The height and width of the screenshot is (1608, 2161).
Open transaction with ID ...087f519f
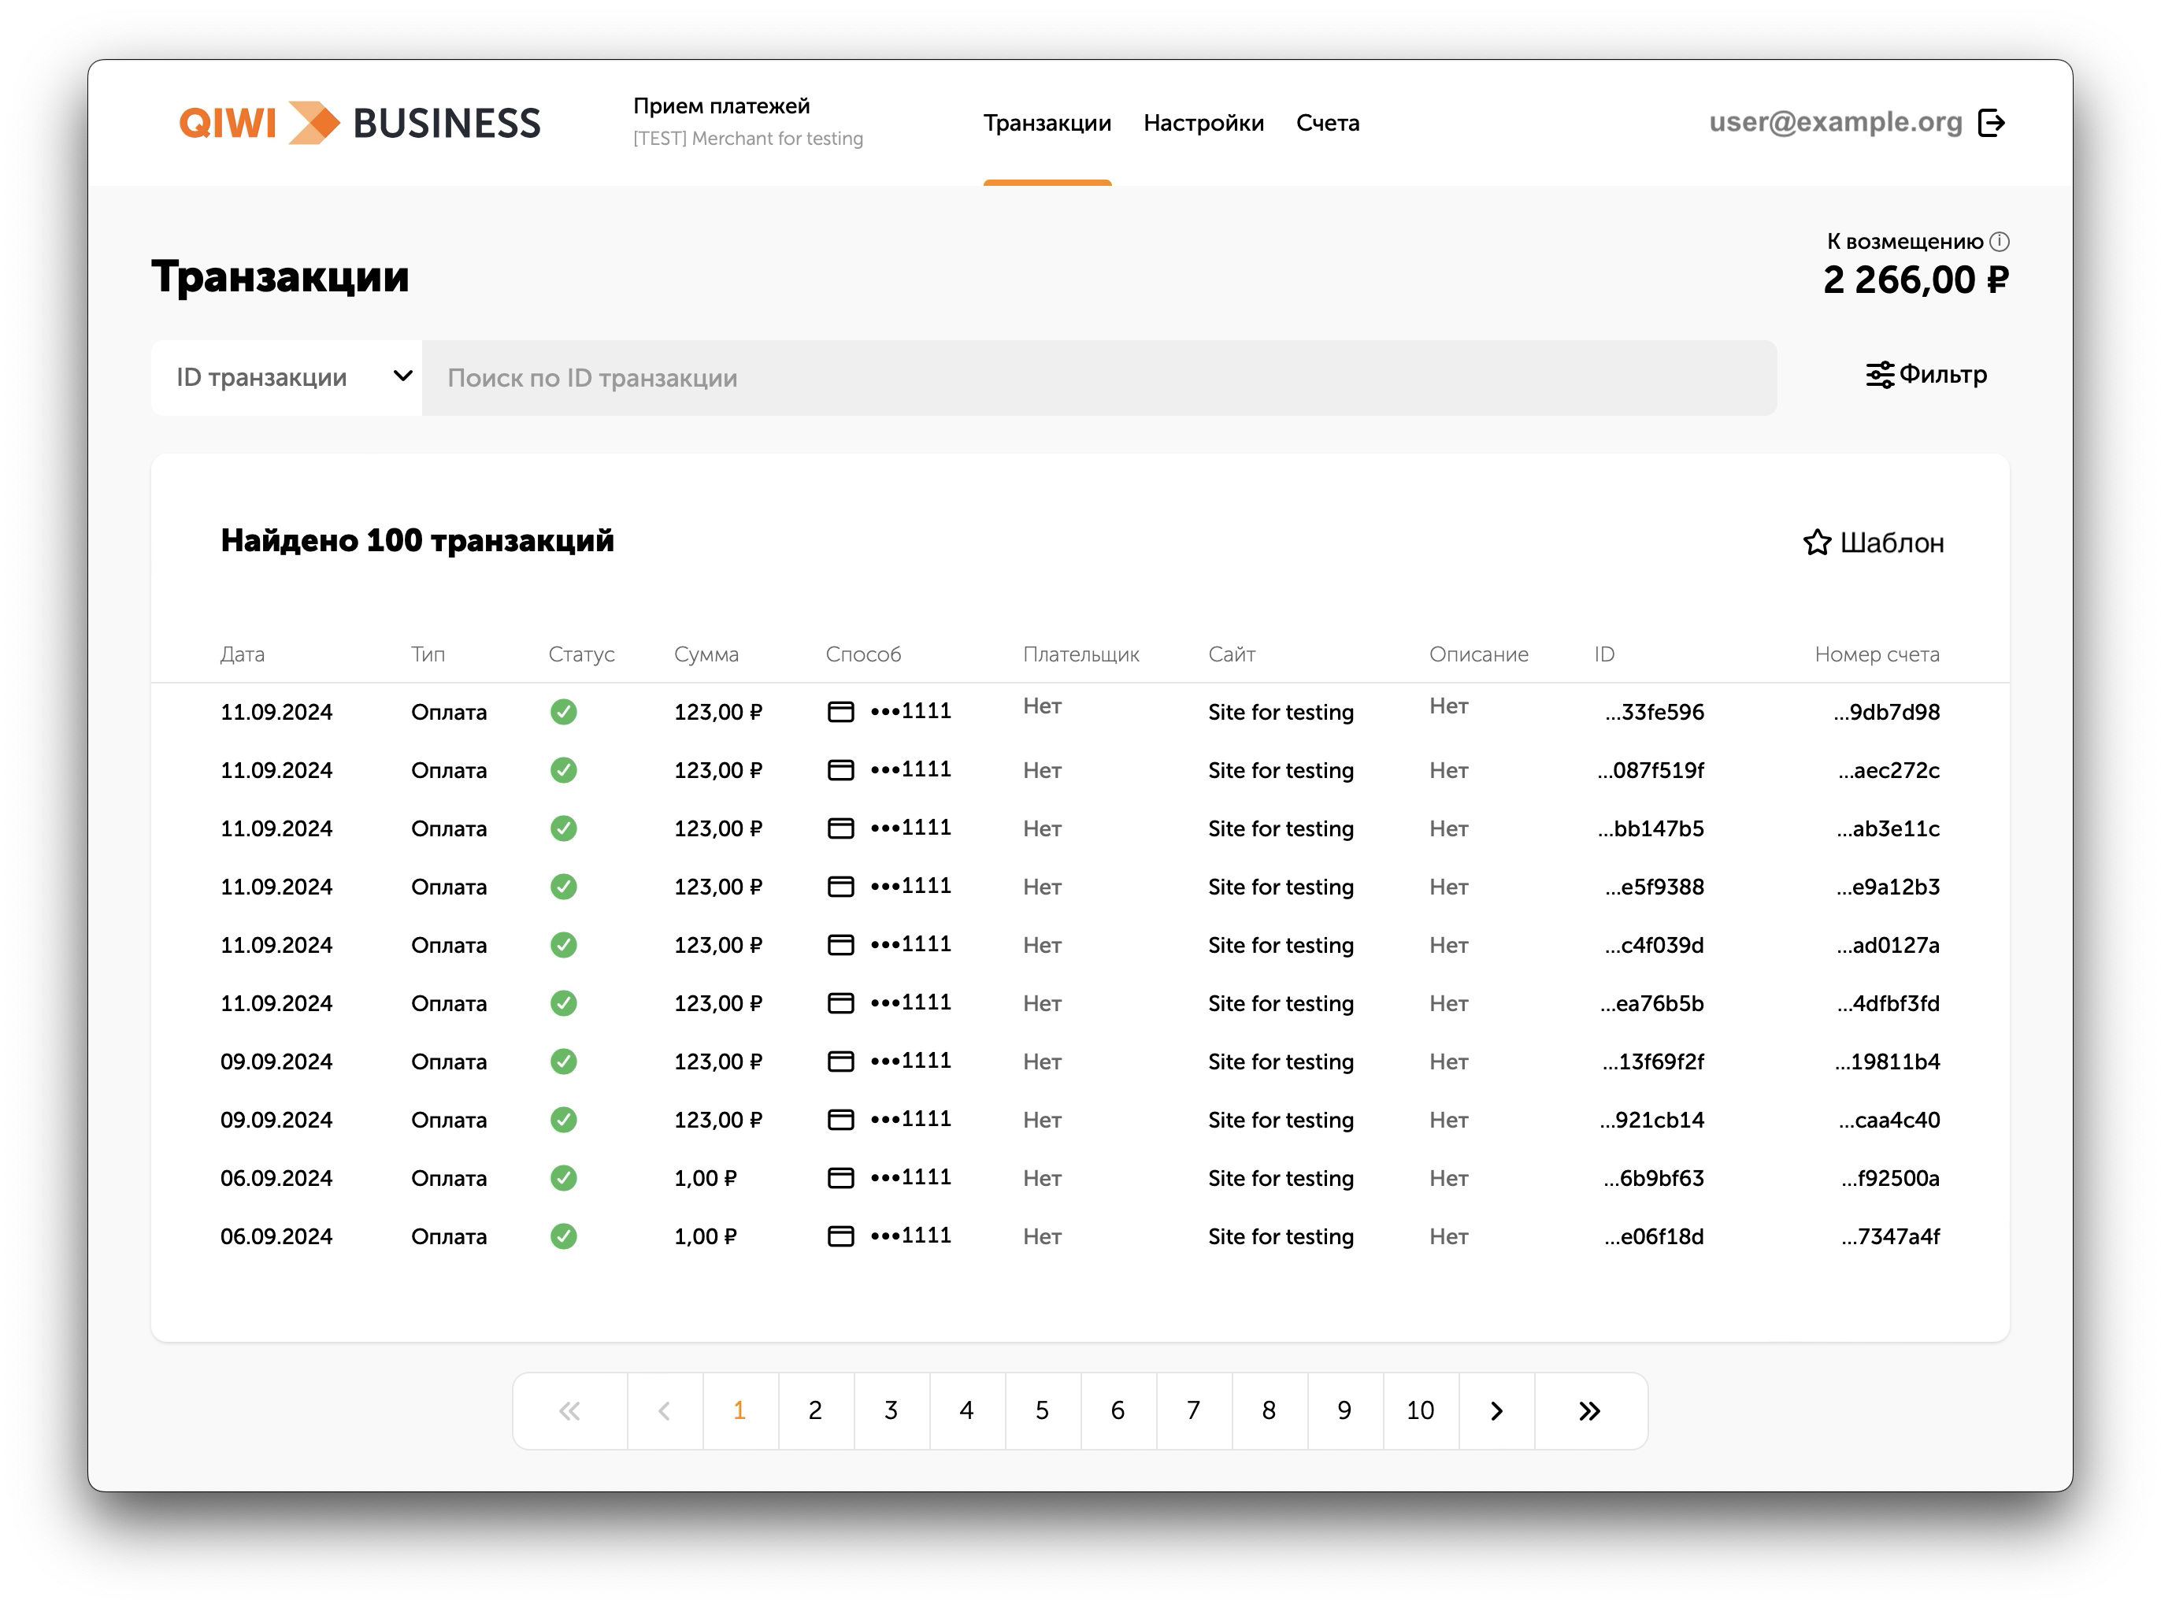click(x=1650, y=770)
